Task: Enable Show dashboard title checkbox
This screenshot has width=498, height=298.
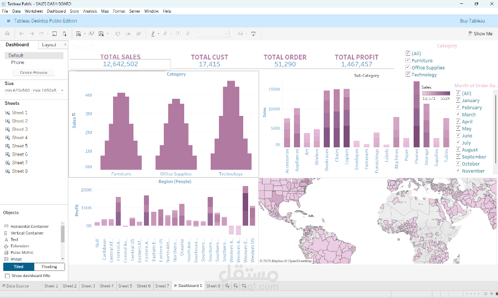Action: click(x=7, y=276)
